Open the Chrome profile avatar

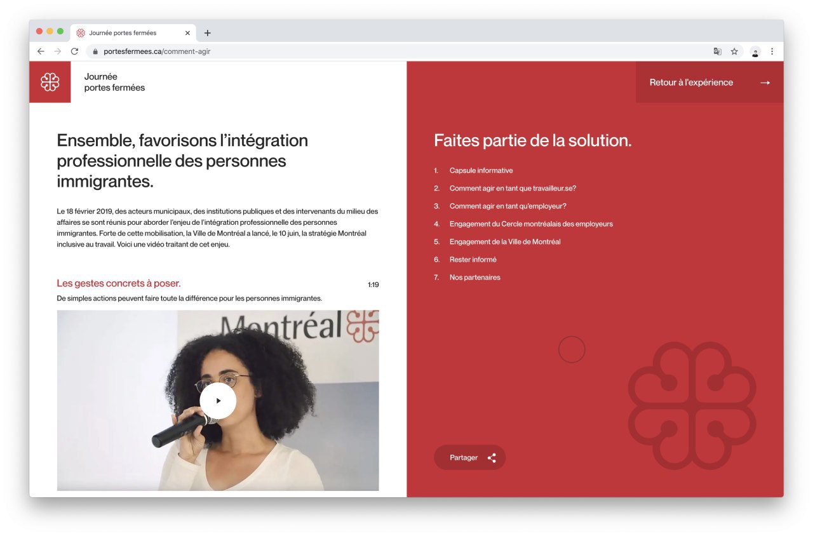tap(755, 51)
